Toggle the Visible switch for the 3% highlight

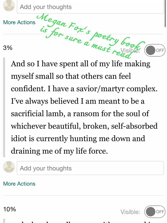pyautogui.click(x=155, y=50)
